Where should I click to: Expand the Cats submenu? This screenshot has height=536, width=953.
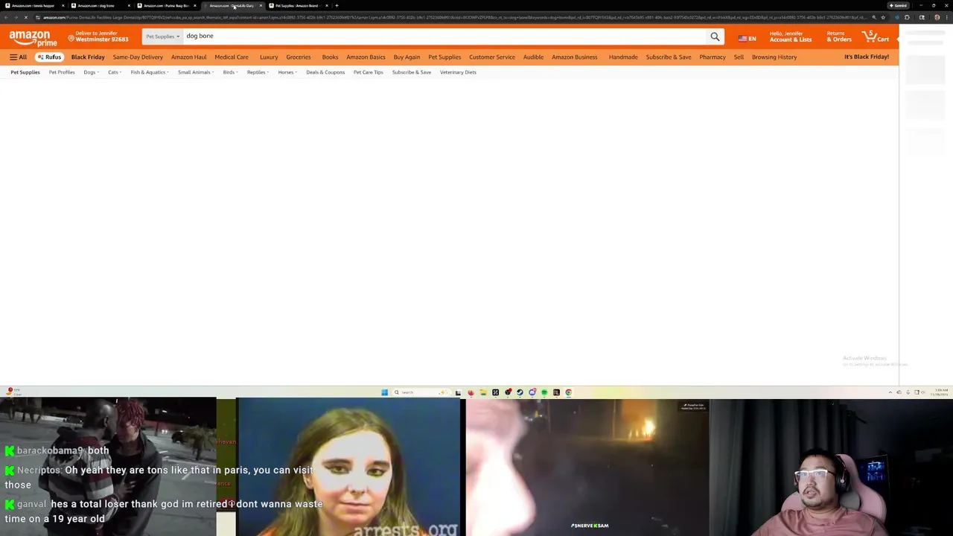point(115,72)
